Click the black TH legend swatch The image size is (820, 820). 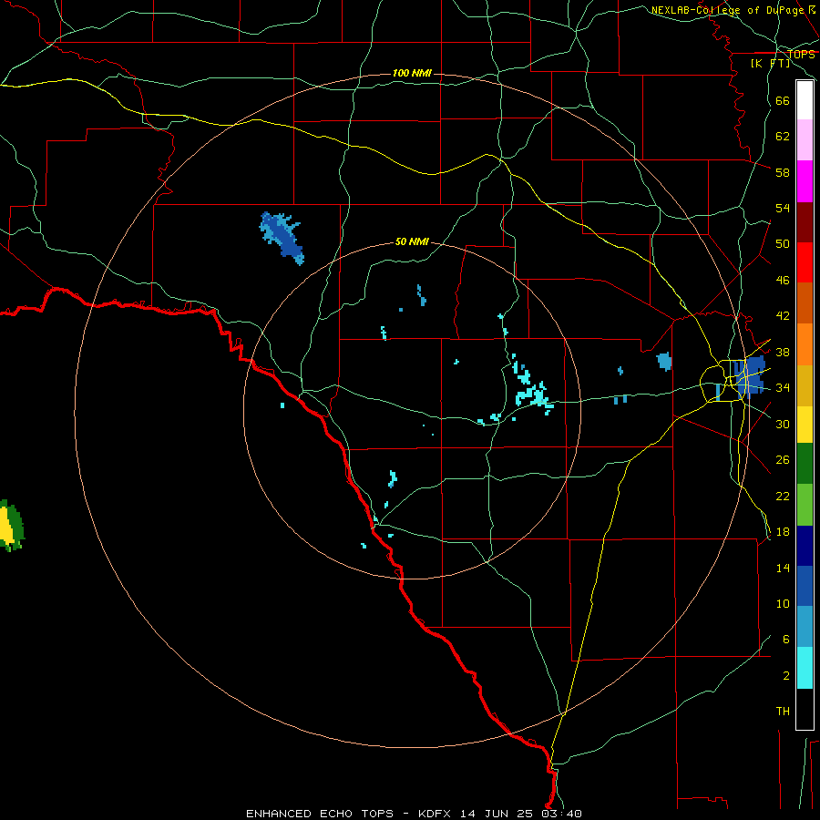[805, 709]
